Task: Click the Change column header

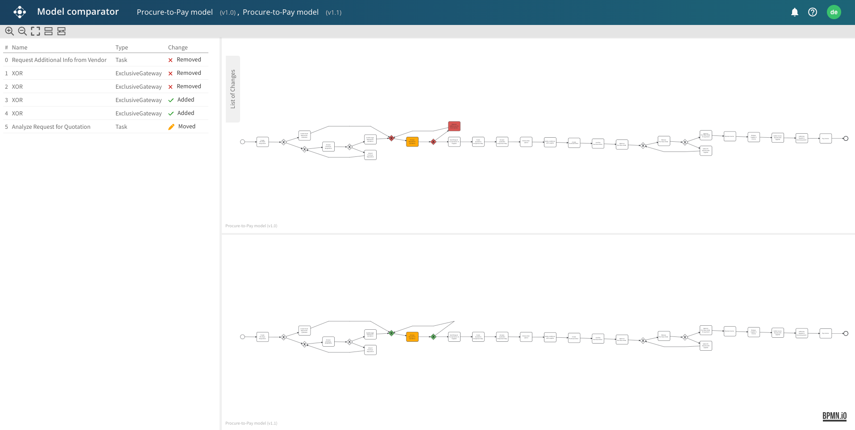Action: 178,48
